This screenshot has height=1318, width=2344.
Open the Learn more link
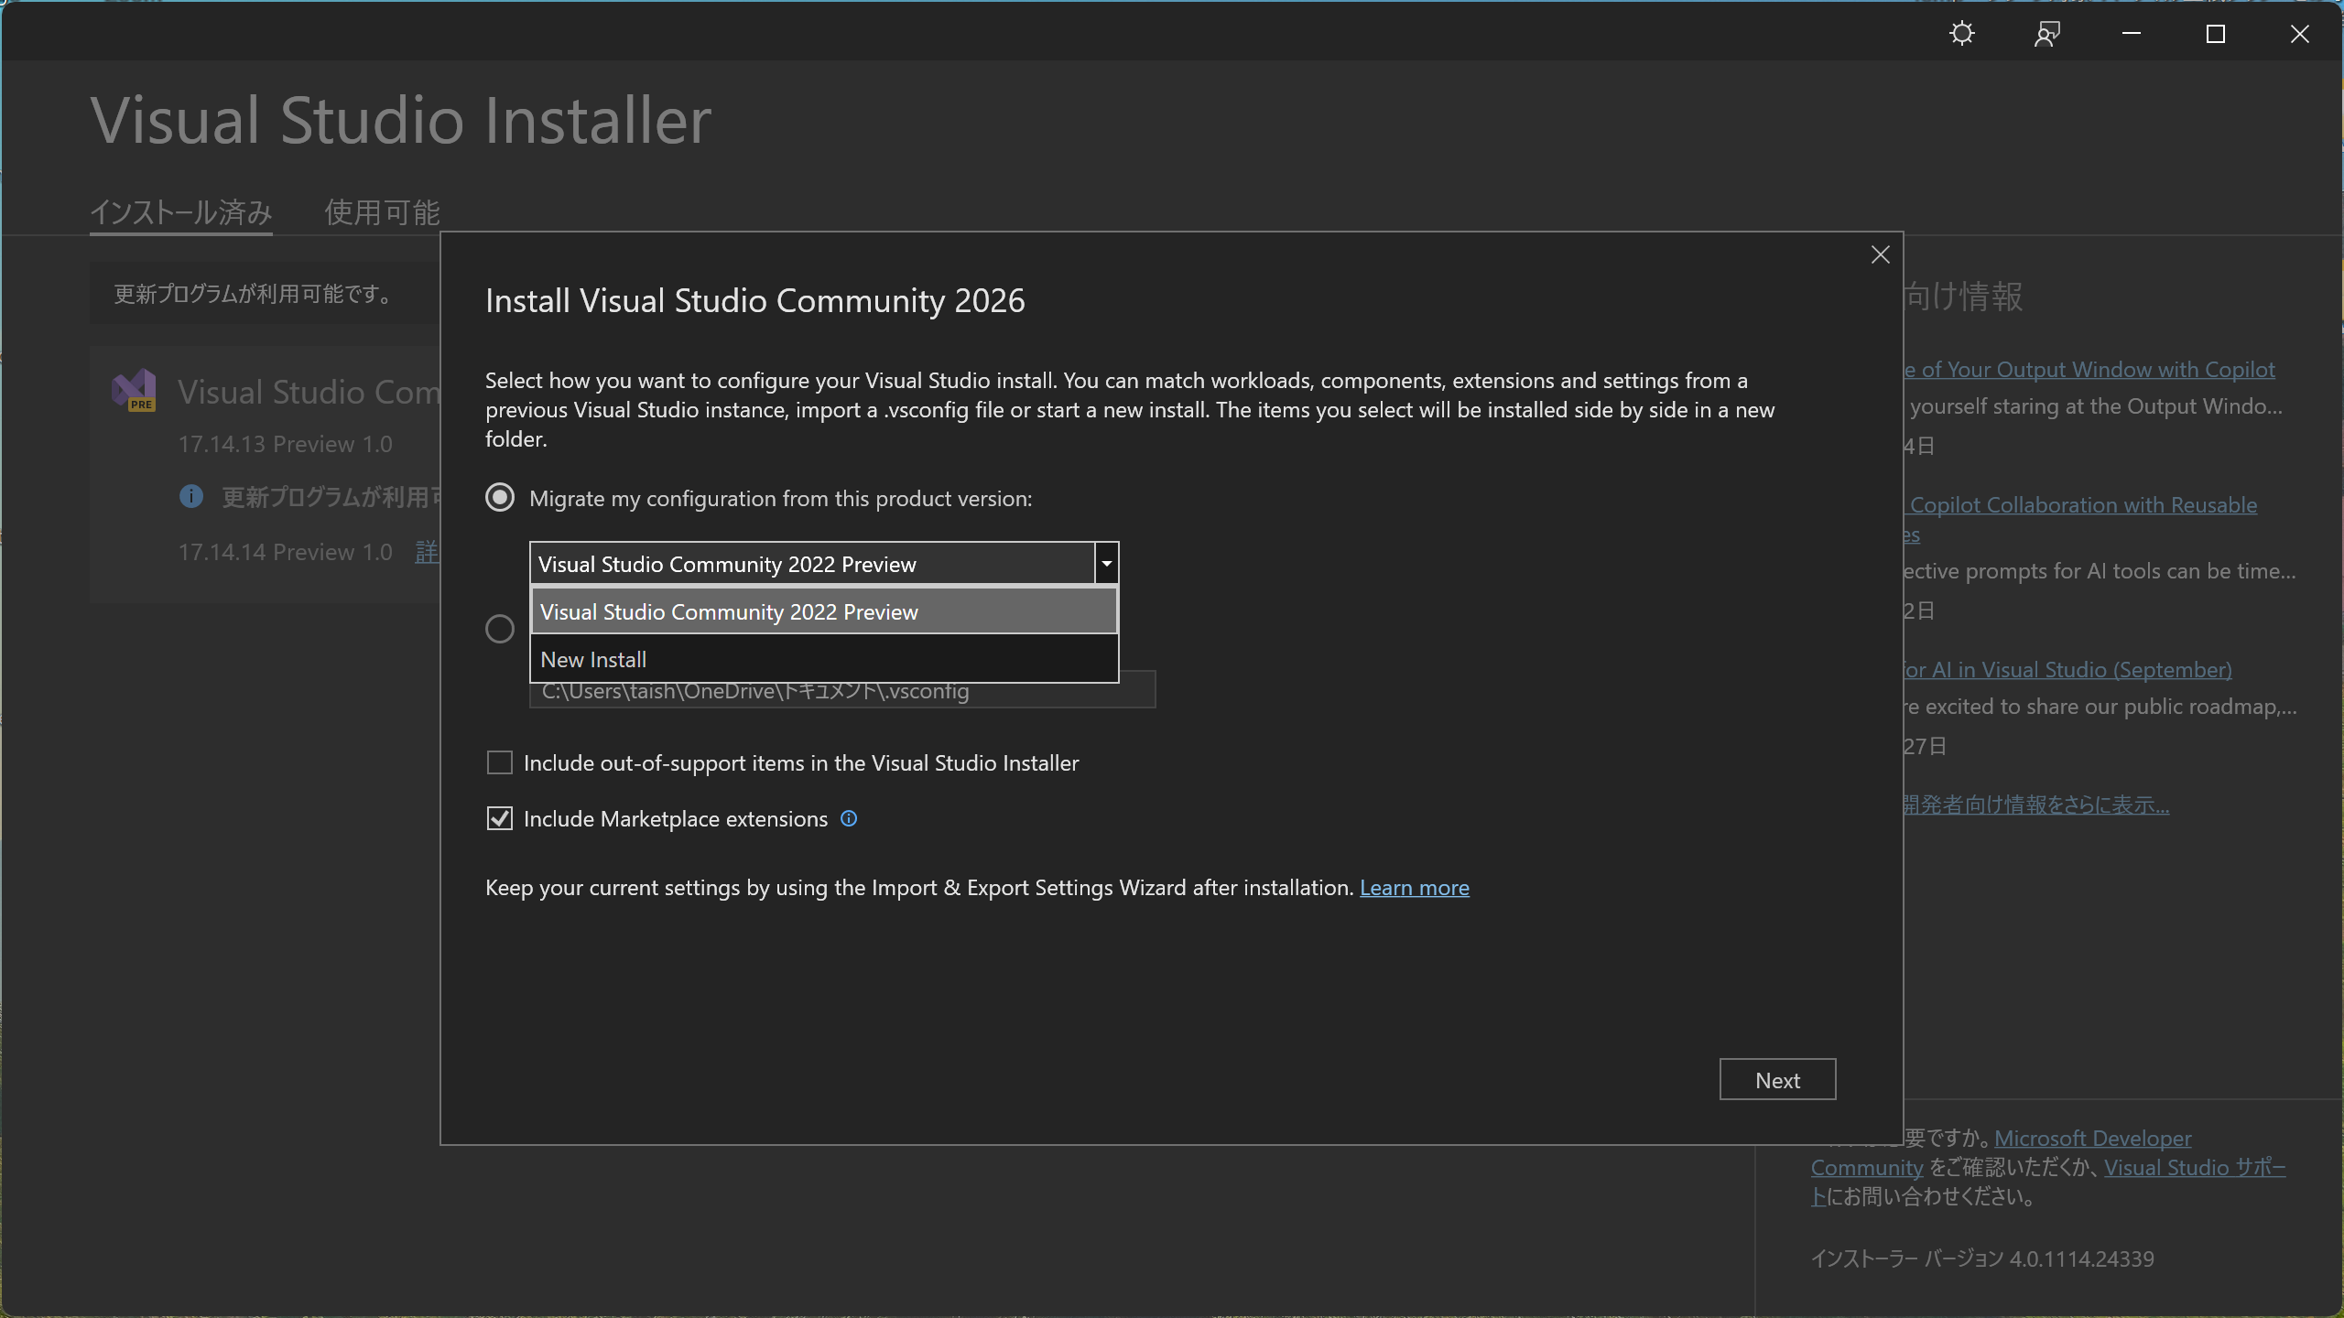point(1414,888)
